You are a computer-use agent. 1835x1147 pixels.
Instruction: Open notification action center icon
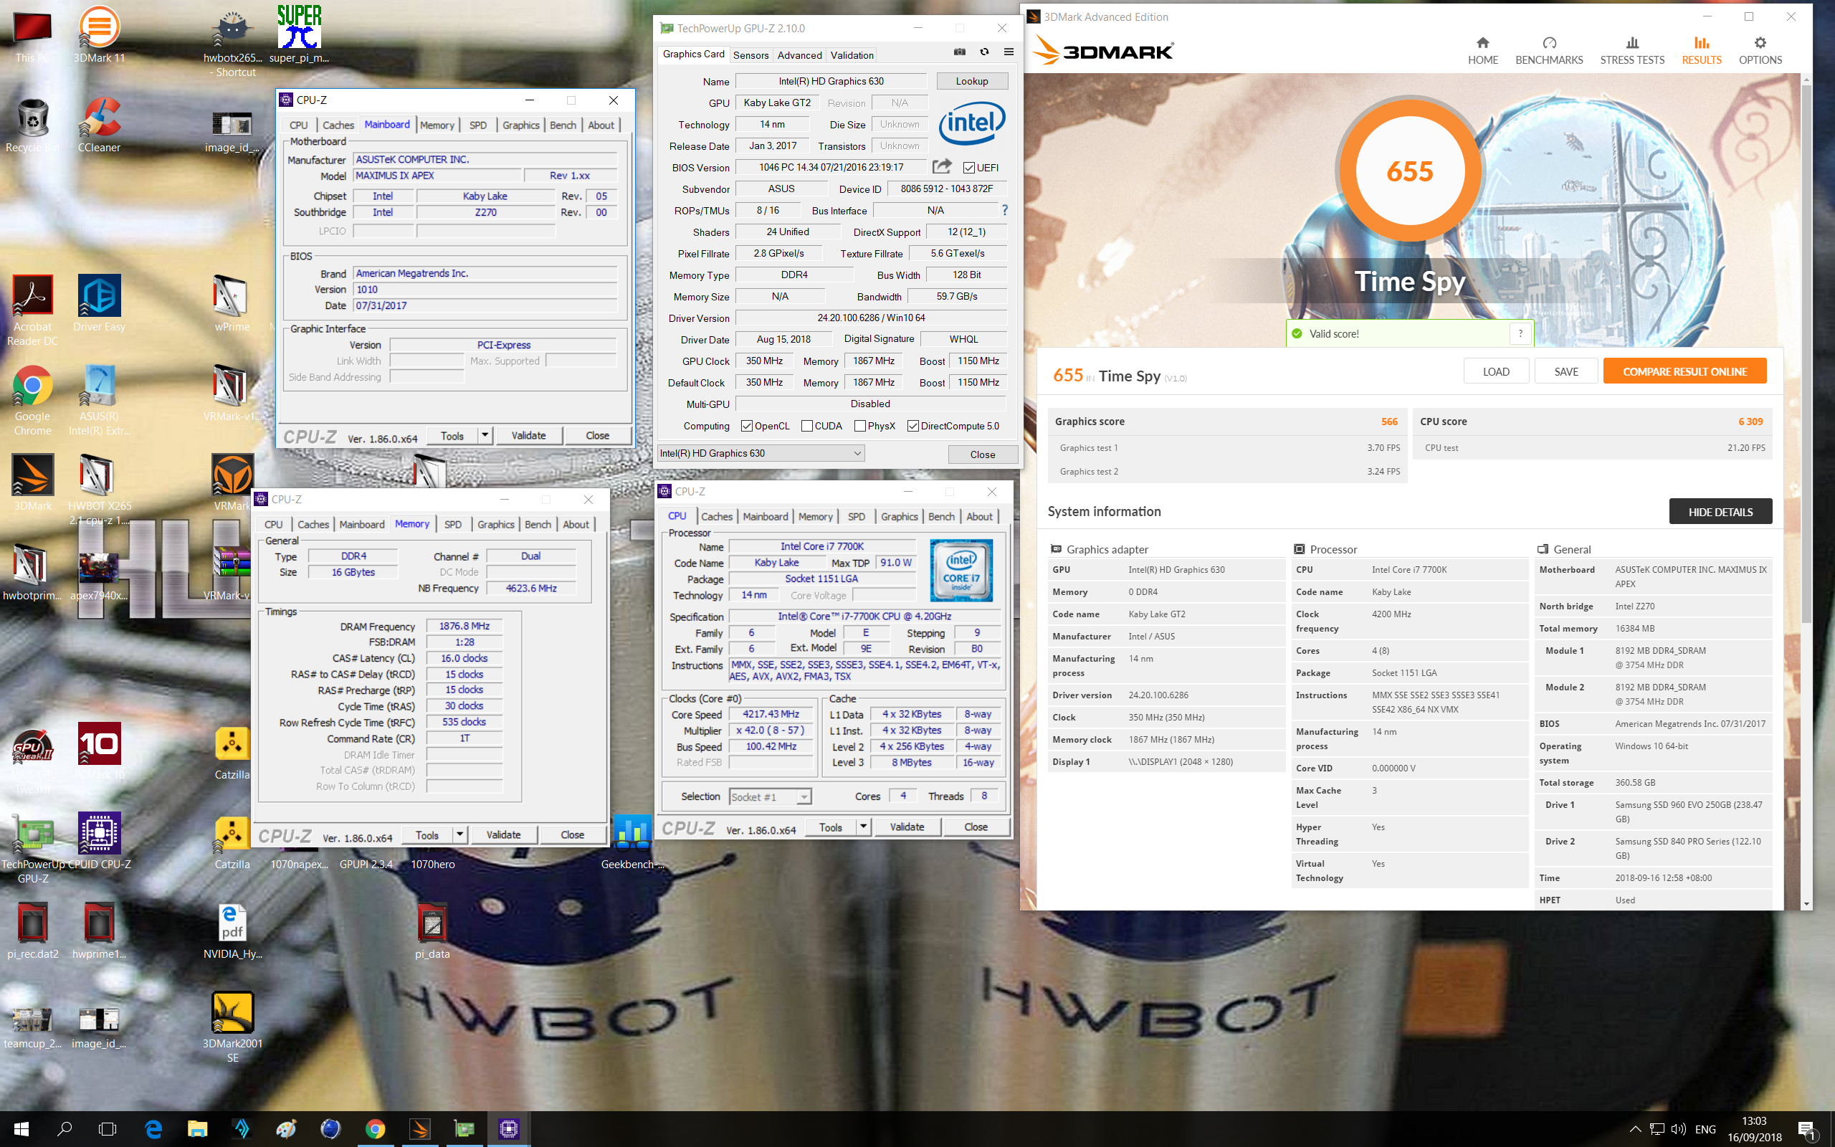[1807, 1131]
